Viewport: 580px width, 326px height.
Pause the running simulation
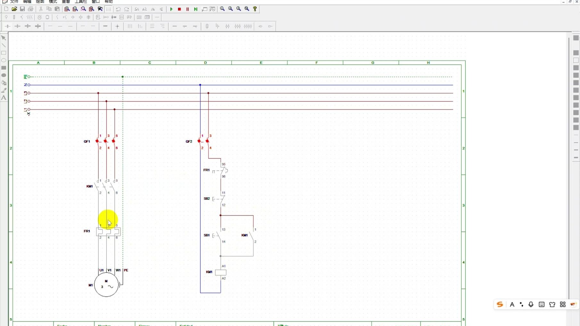click(x=187, y=9)
